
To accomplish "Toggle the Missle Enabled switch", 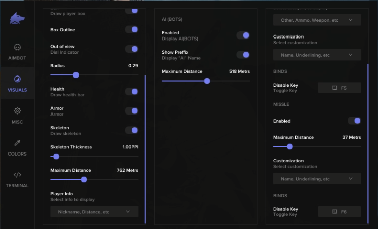I will click(354, 121).
